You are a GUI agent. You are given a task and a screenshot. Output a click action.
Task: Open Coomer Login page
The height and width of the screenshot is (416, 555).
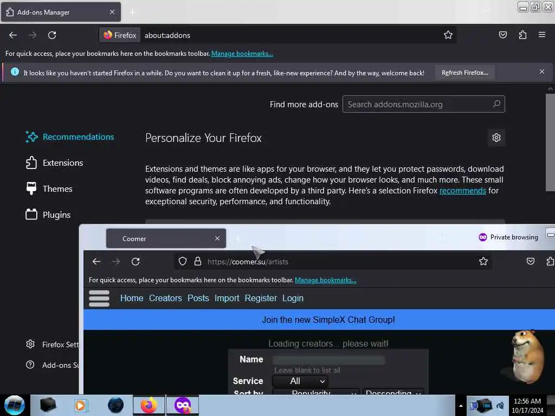(293, 298)
